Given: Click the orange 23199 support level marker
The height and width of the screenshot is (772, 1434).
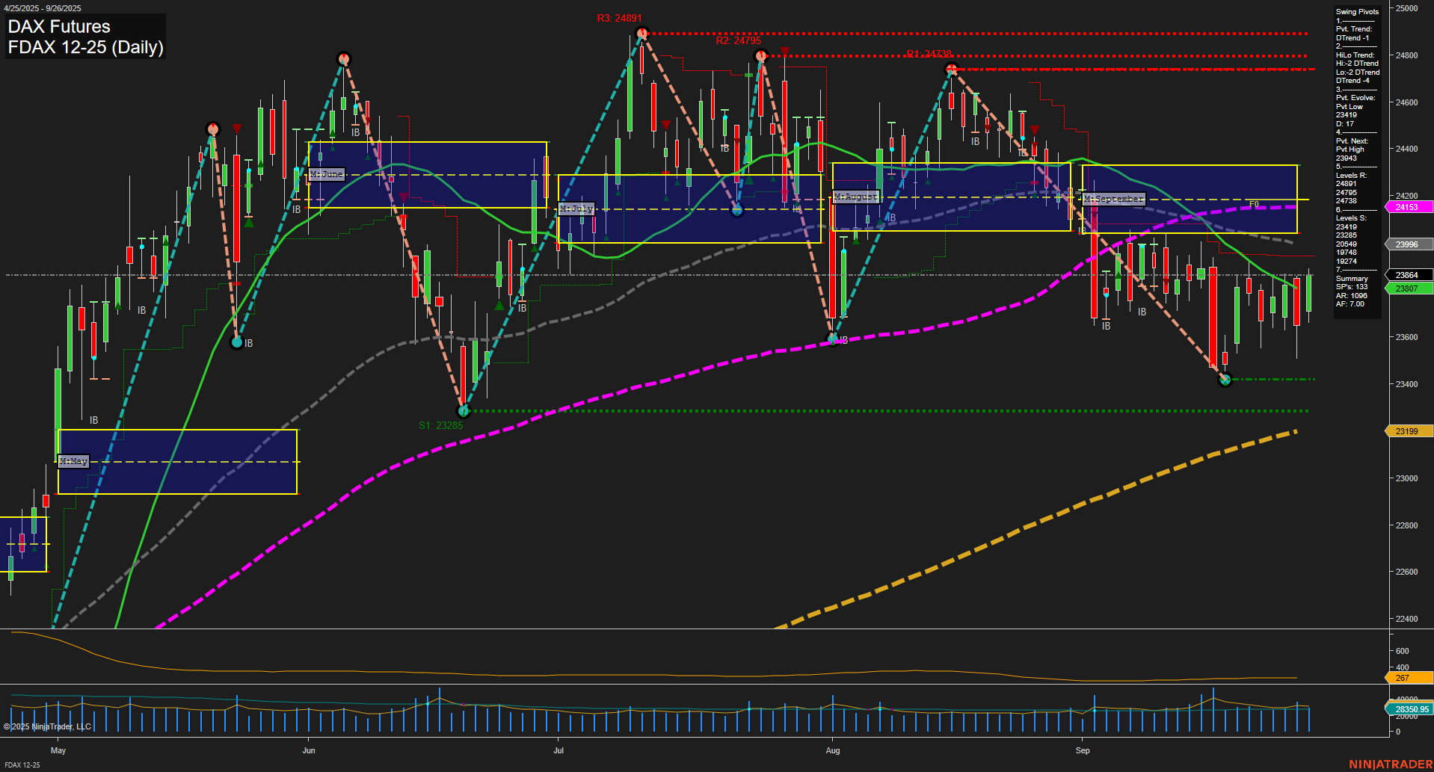Looking at the screenshot, I should (1409, 430).
